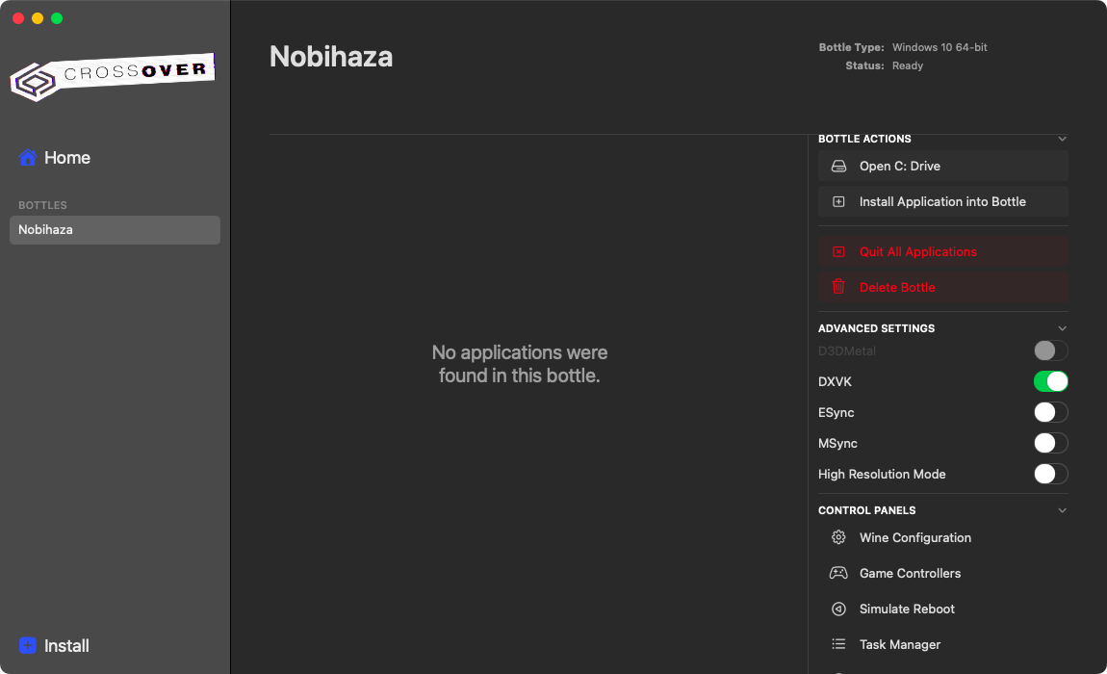Click the Open C: Drive disk icon
The width and height of the screenshot is (1107, 674).
pos(838,167)
